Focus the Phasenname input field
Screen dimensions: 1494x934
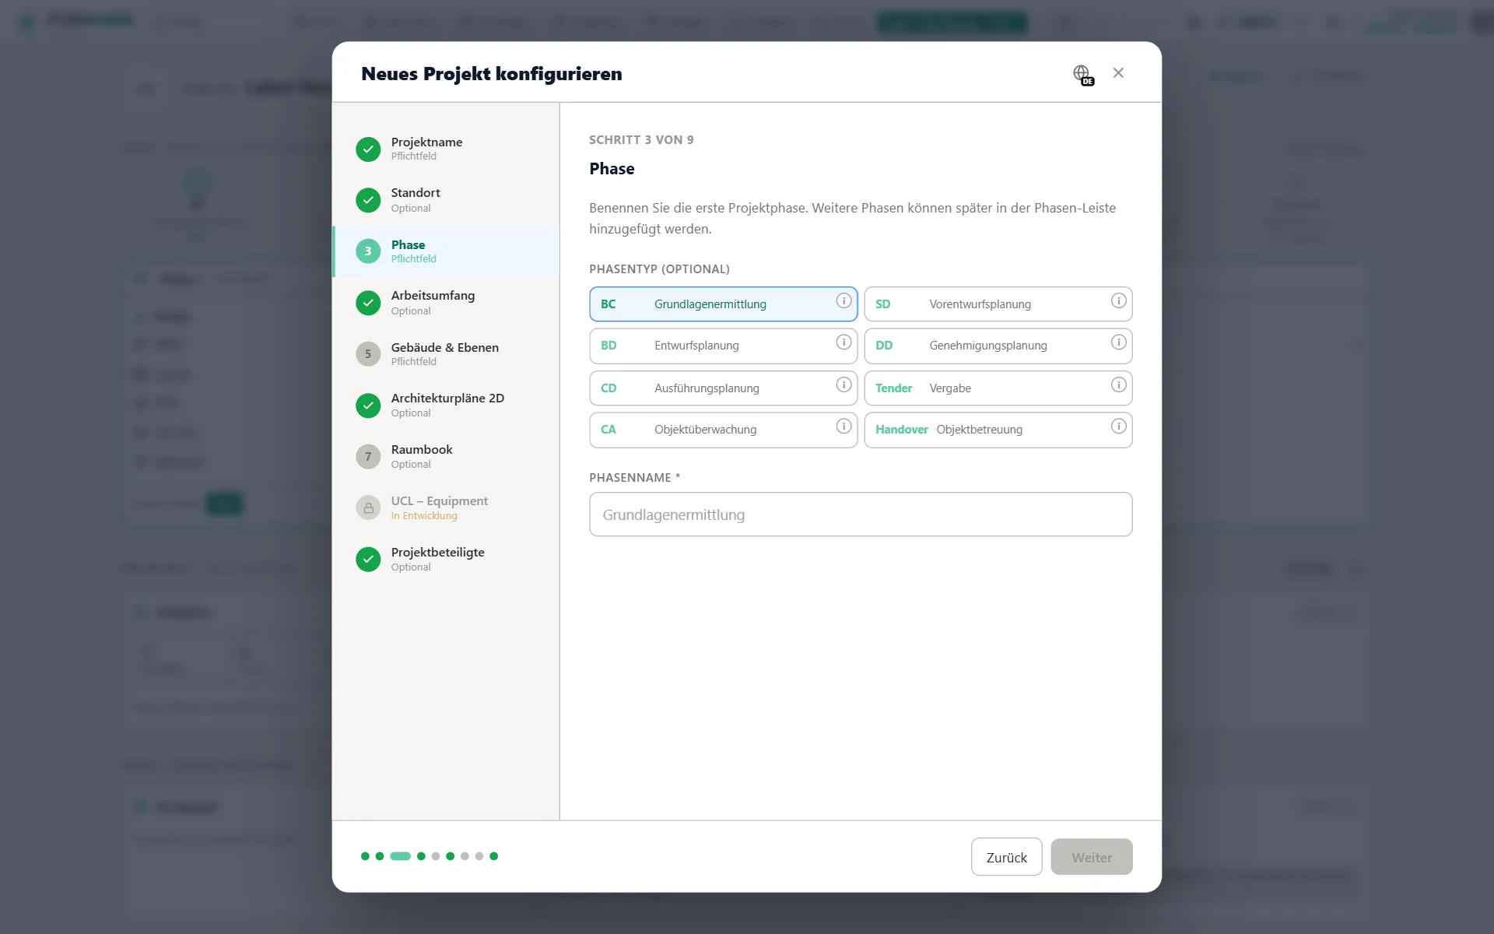point(861,514)
